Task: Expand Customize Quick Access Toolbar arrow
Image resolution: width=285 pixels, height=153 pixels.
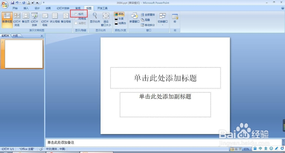Action: [x=44, y=3]
